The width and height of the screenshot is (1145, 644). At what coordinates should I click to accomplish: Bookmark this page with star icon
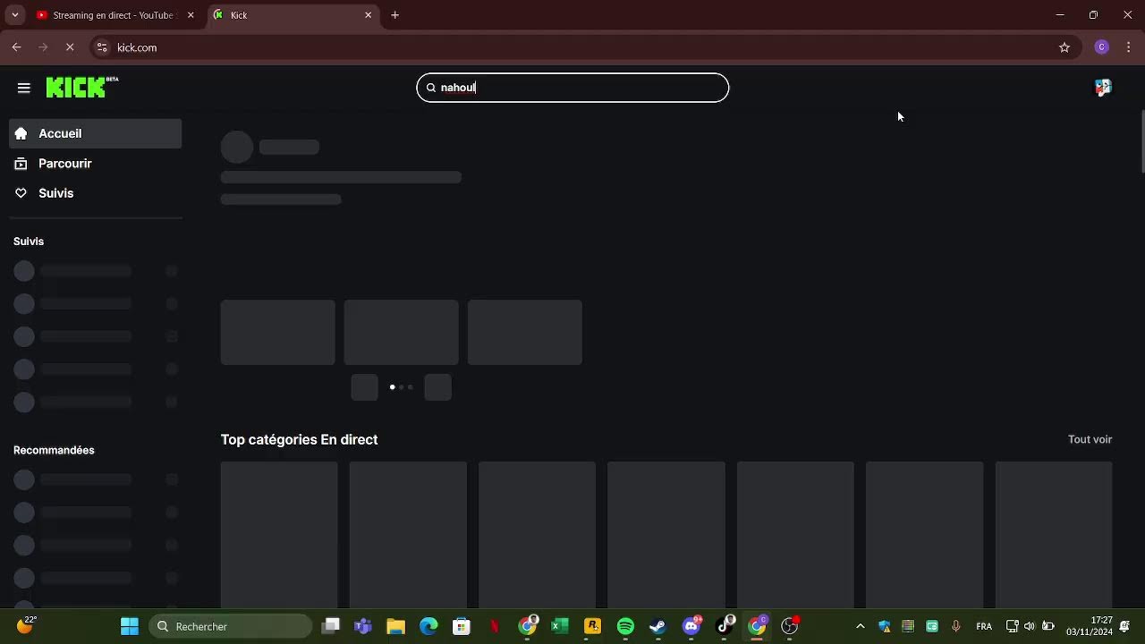[1064, 47]
